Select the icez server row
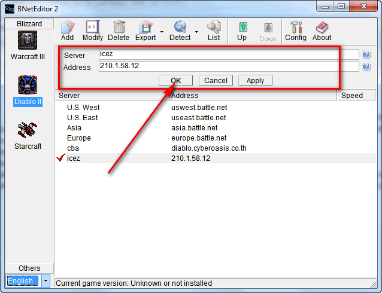The image size is (382, 293). (x=216, y=158)
